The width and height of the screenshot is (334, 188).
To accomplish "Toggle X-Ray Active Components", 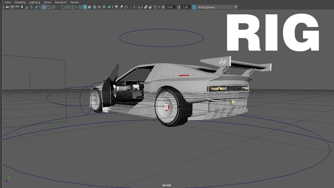I will click(x=150, y=7).
